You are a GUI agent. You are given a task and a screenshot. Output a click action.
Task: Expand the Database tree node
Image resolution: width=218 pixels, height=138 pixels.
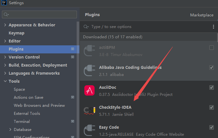pyautogui.click(x=10, y=130)
